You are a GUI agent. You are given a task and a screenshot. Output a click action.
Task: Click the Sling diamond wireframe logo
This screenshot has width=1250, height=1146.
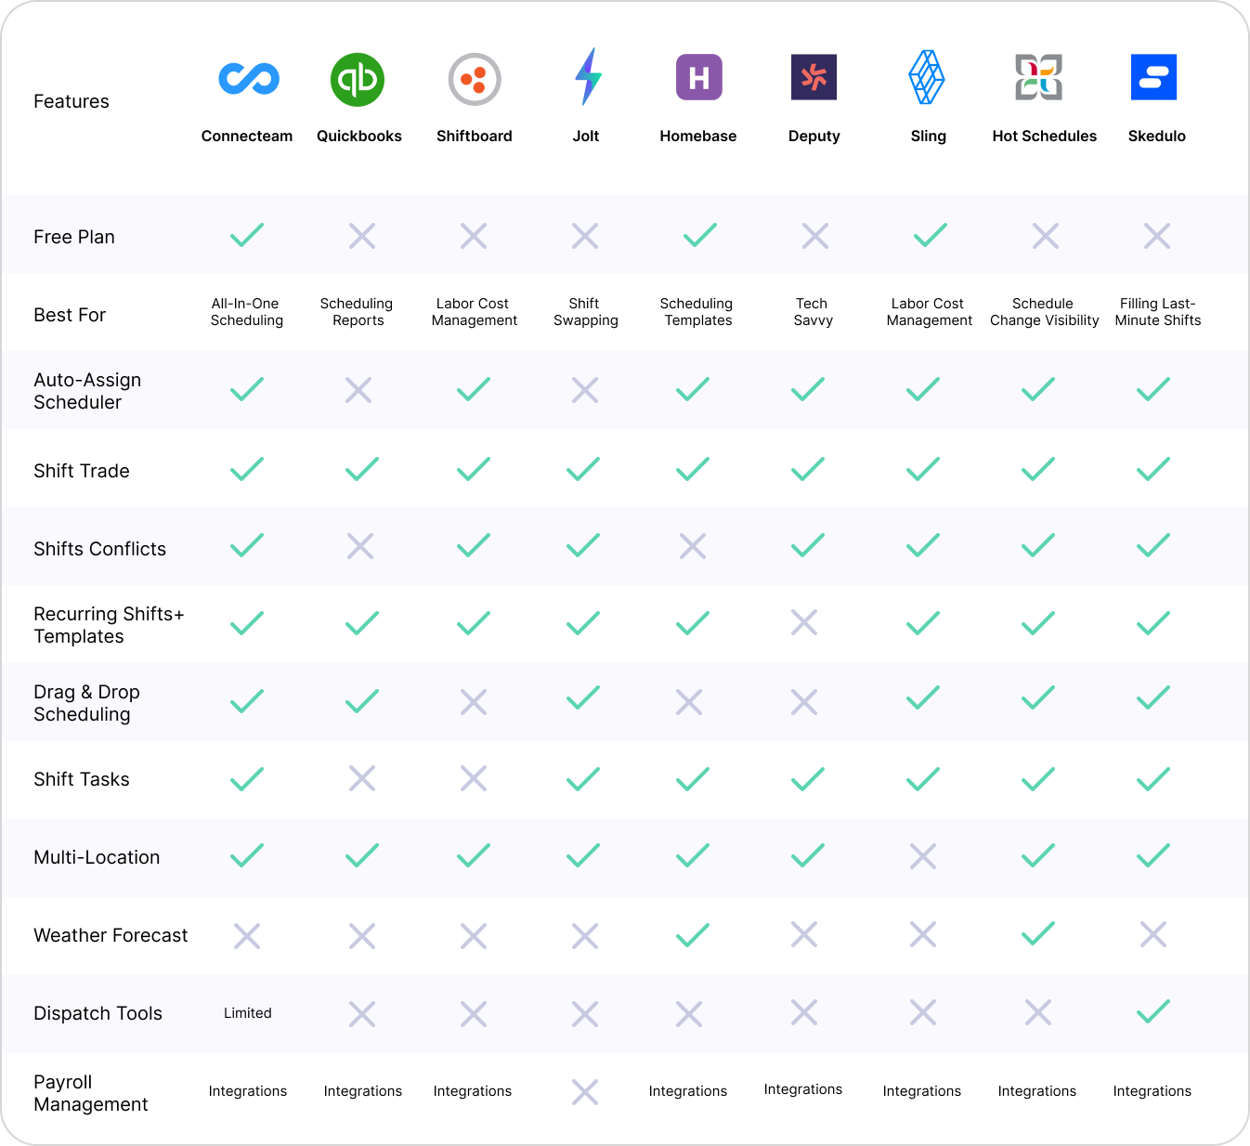pyautogui.click(x=928, y=79)
